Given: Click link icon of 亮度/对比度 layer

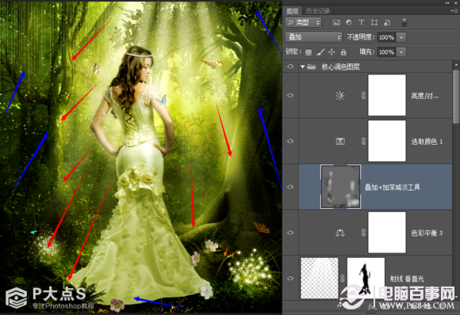Looking at the screenshot, I should pyautogui.click(x=363, y=96).
